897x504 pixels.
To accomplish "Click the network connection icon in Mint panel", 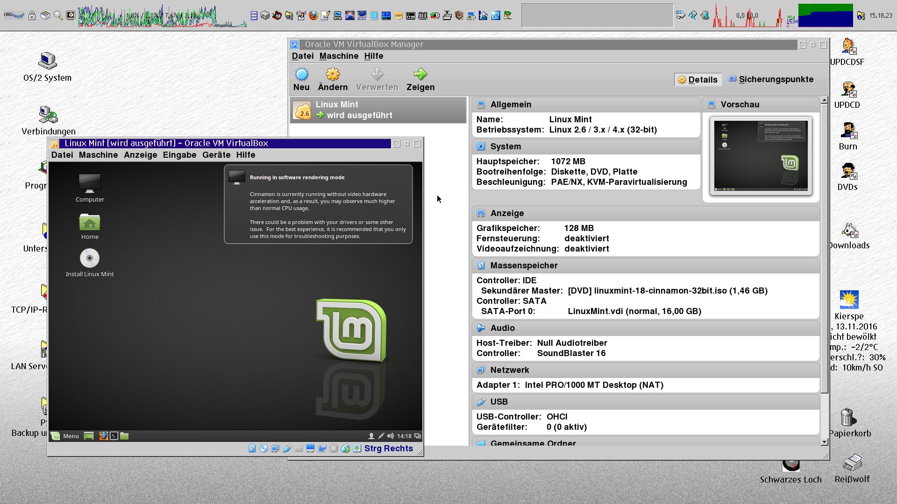I will click(381, 436).
